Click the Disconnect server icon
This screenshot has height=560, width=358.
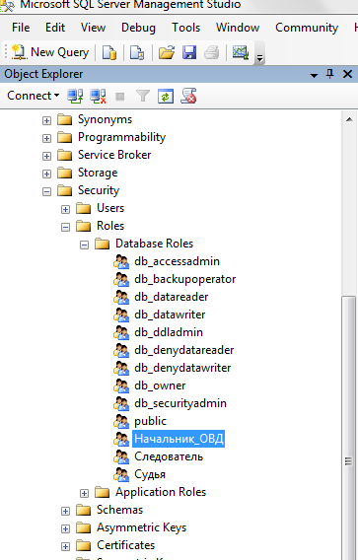98,96
